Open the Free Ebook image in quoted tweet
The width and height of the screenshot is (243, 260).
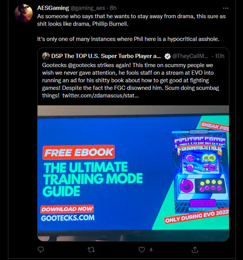[x=133, y=173]
